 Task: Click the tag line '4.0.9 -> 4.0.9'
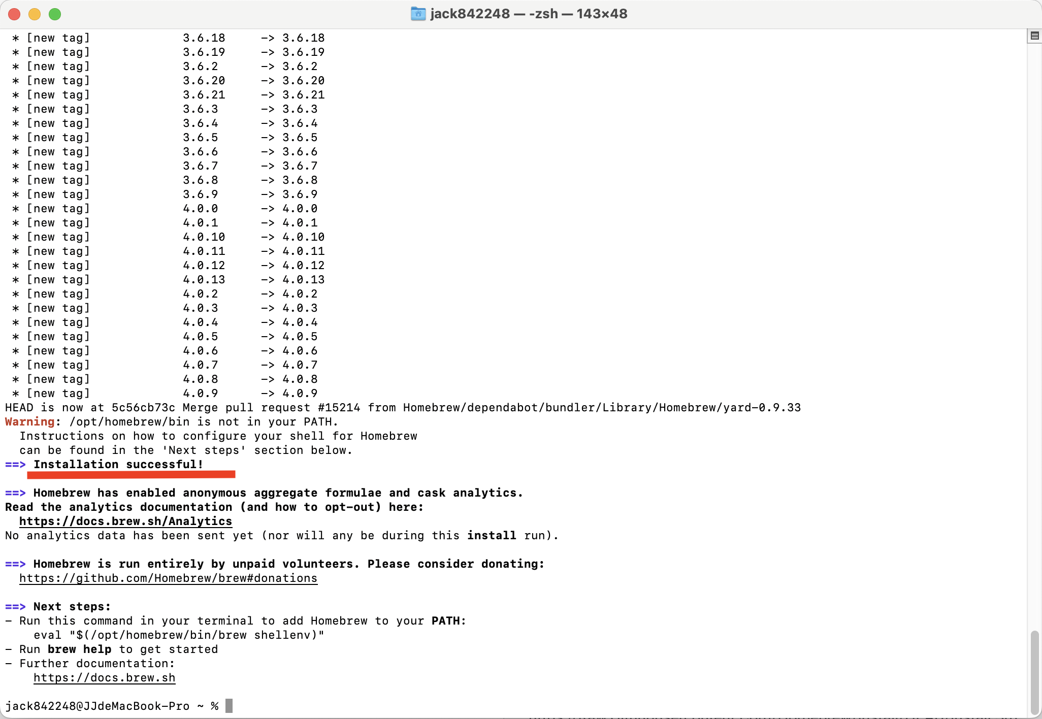[x=165, y=394]
